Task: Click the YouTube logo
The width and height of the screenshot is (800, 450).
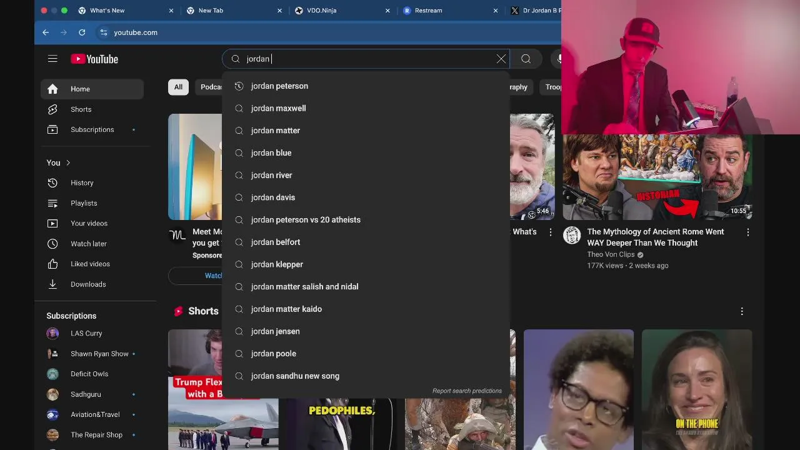Action: tap(94, 59)
